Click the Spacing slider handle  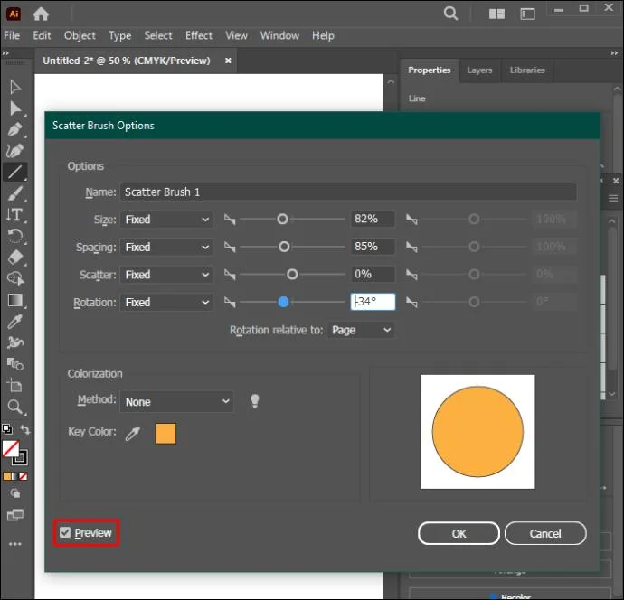284,247
